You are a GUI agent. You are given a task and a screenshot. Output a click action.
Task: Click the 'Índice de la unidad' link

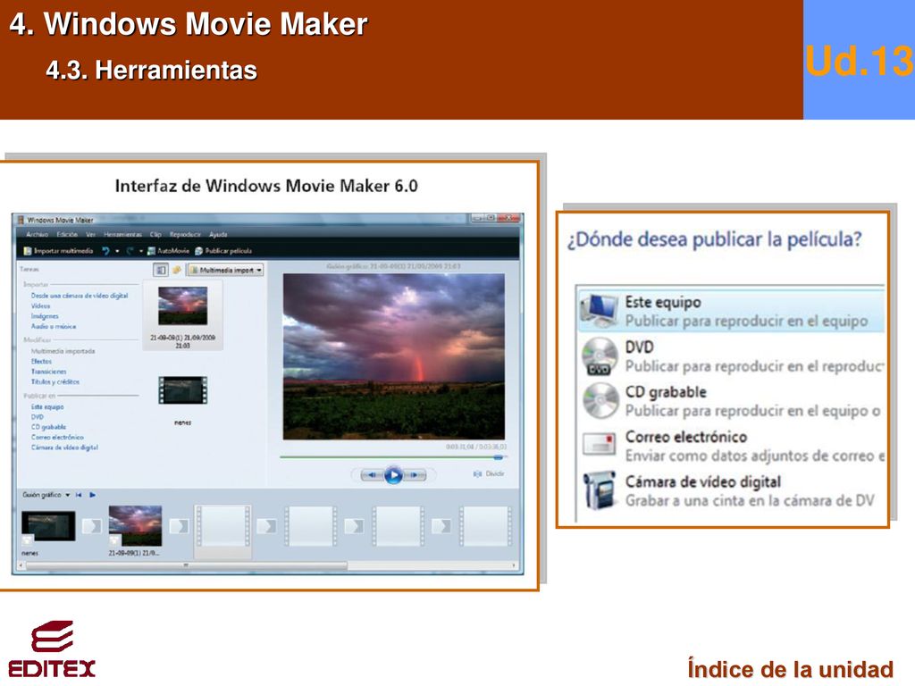(791, 669)
